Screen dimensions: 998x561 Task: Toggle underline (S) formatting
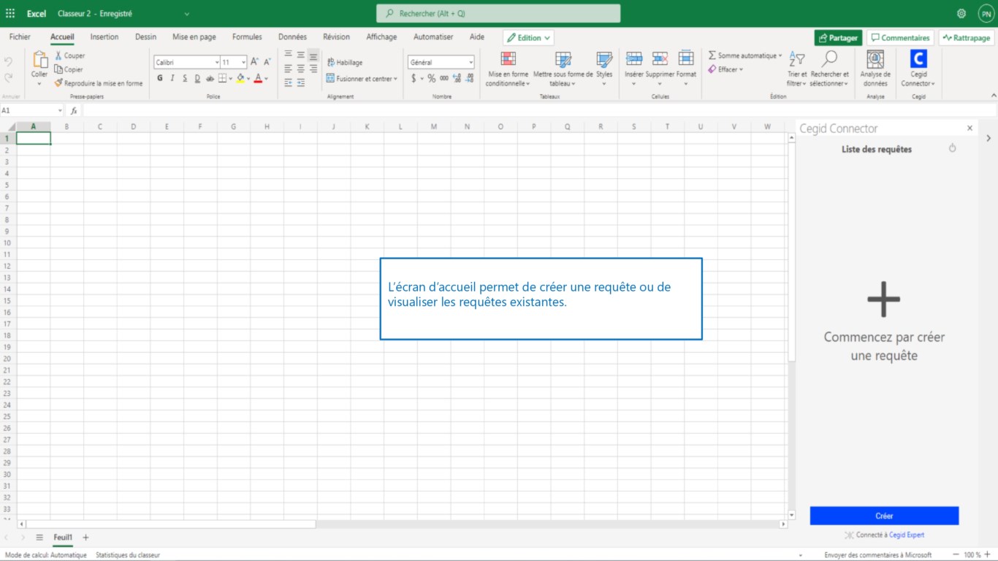coord(185,78)
